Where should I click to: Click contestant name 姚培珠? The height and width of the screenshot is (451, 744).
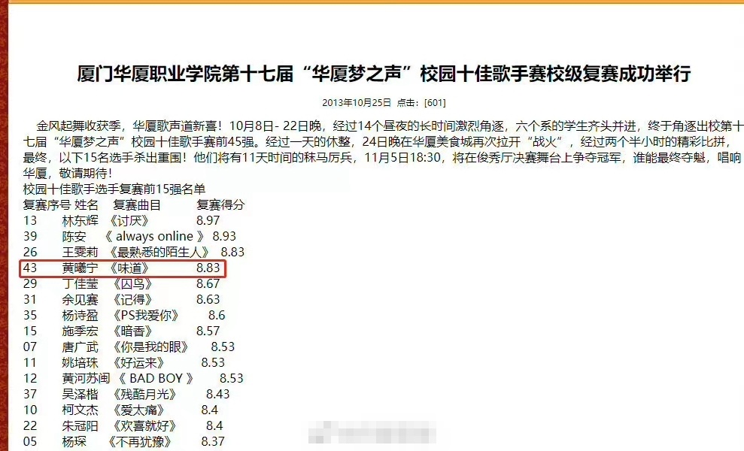point(80,362)
